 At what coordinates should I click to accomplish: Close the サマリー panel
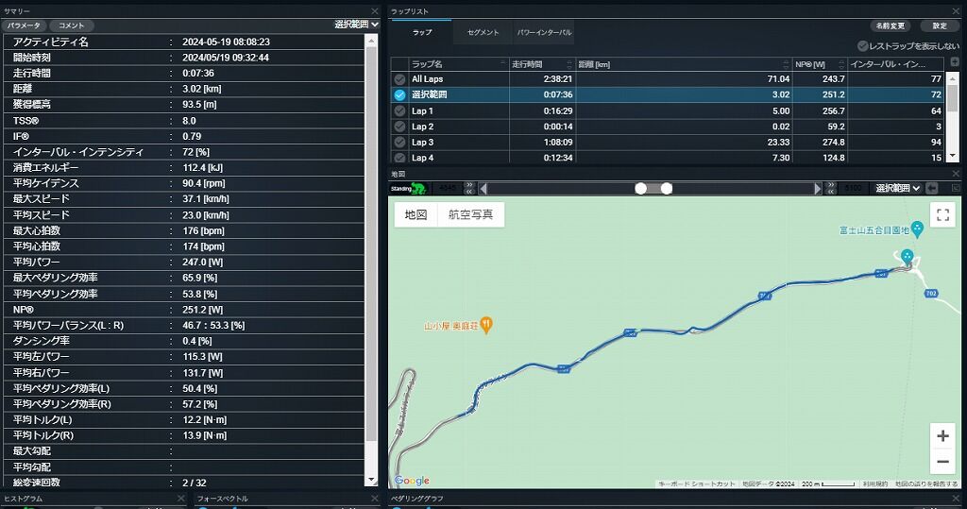[x=374, y=11]
